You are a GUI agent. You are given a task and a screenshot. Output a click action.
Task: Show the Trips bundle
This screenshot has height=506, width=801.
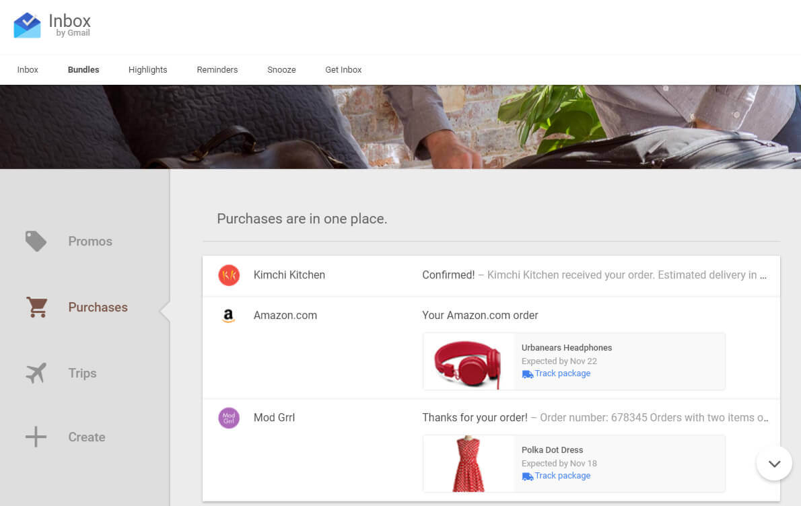(x=82, y=373)
